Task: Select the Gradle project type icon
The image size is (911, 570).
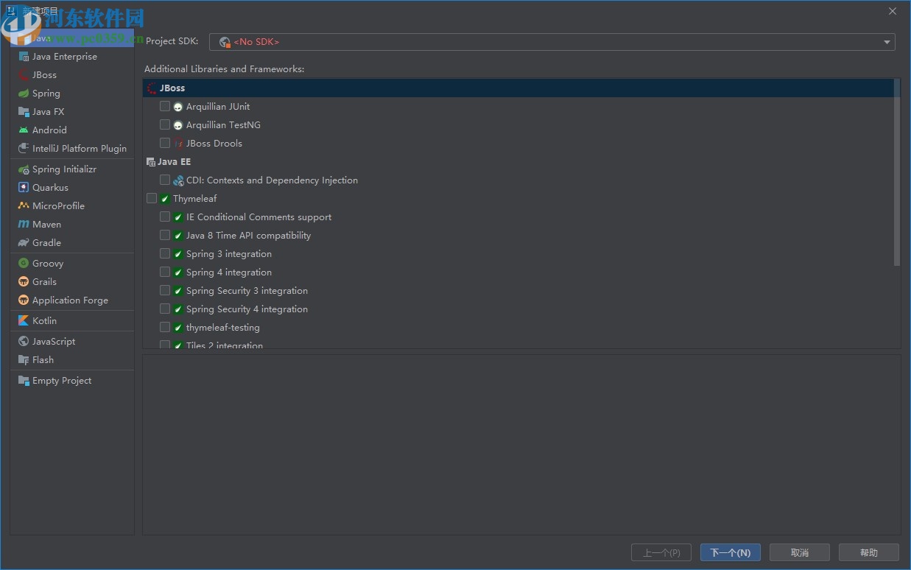Action: (23, 242)
